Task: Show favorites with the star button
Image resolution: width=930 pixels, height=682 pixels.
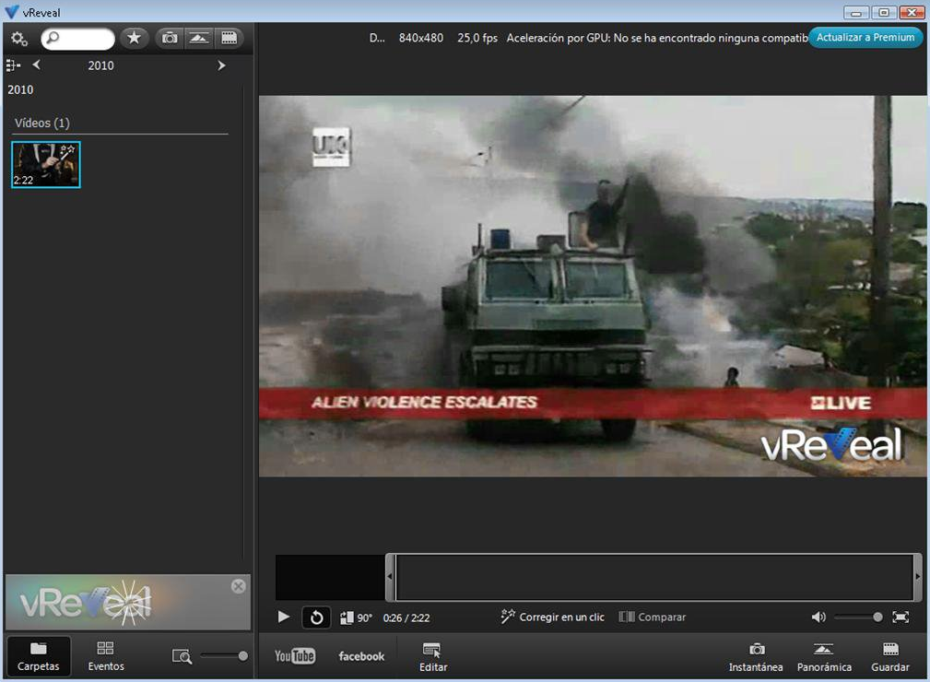Action: click(x=134, y=38)
